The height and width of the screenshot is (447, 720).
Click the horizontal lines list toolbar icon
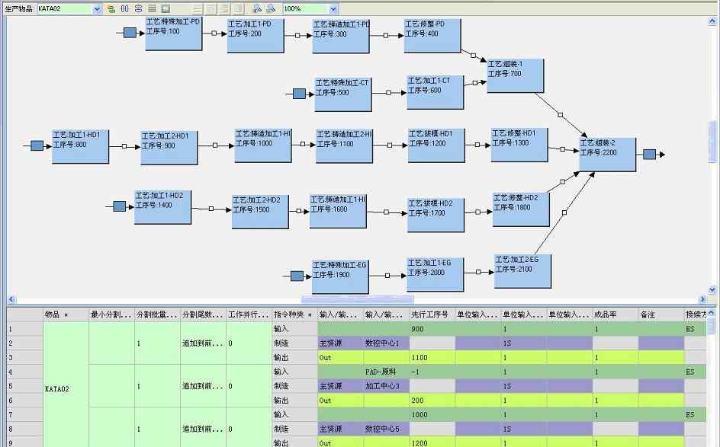(x=152, y=8)
